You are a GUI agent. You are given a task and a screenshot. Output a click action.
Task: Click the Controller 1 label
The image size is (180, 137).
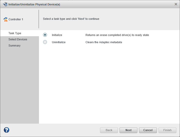click(x=16, y=19)
